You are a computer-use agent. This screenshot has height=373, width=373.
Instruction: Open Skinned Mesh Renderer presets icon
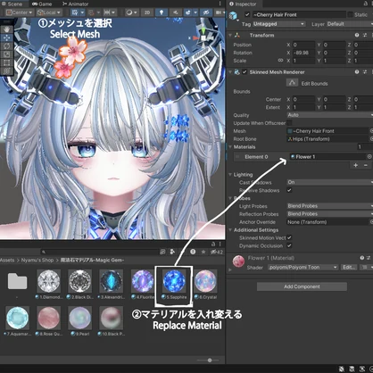pos(365,72)
